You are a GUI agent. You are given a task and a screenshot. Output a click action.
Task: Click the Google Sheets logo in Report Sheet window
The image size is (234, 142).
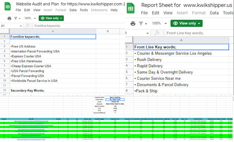(x=130, y=8)
